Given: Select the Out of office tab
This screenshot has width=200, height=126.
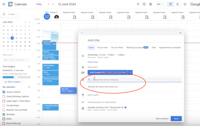Looking at the screenshot, I should (x=117, y=48).
